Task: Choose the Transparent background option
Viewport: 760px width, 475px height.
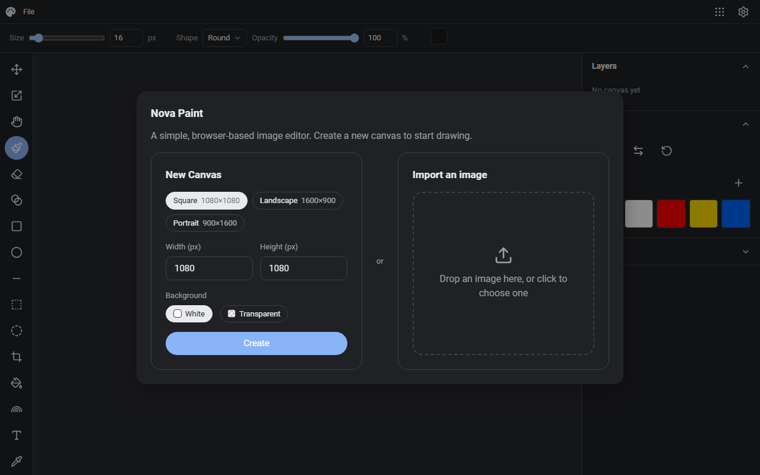Action: pyautogui.click(x=254, y=313)
